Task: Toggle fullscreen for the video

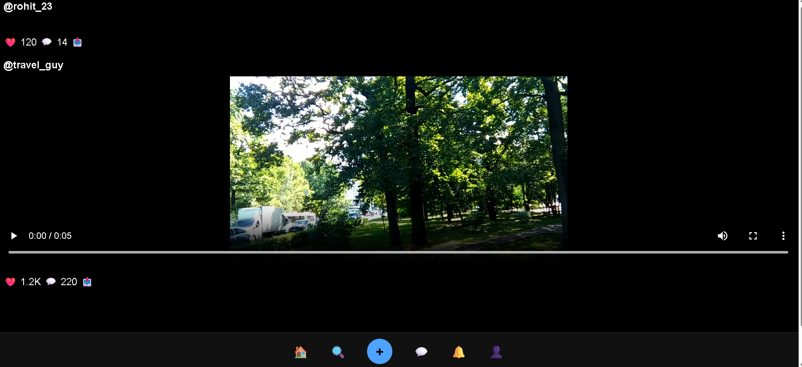Action: [753, 236]
